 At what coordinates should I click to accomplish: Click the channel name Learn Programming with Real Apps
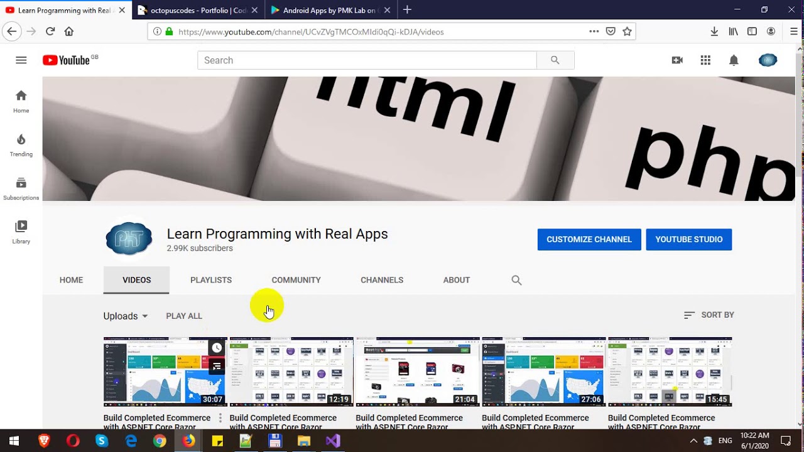278,234
